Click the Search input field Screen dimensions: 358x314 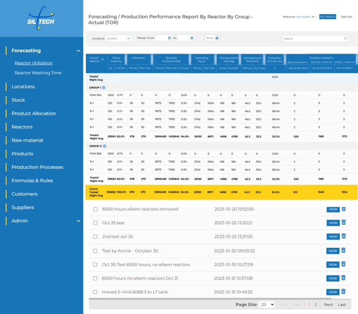316,39
